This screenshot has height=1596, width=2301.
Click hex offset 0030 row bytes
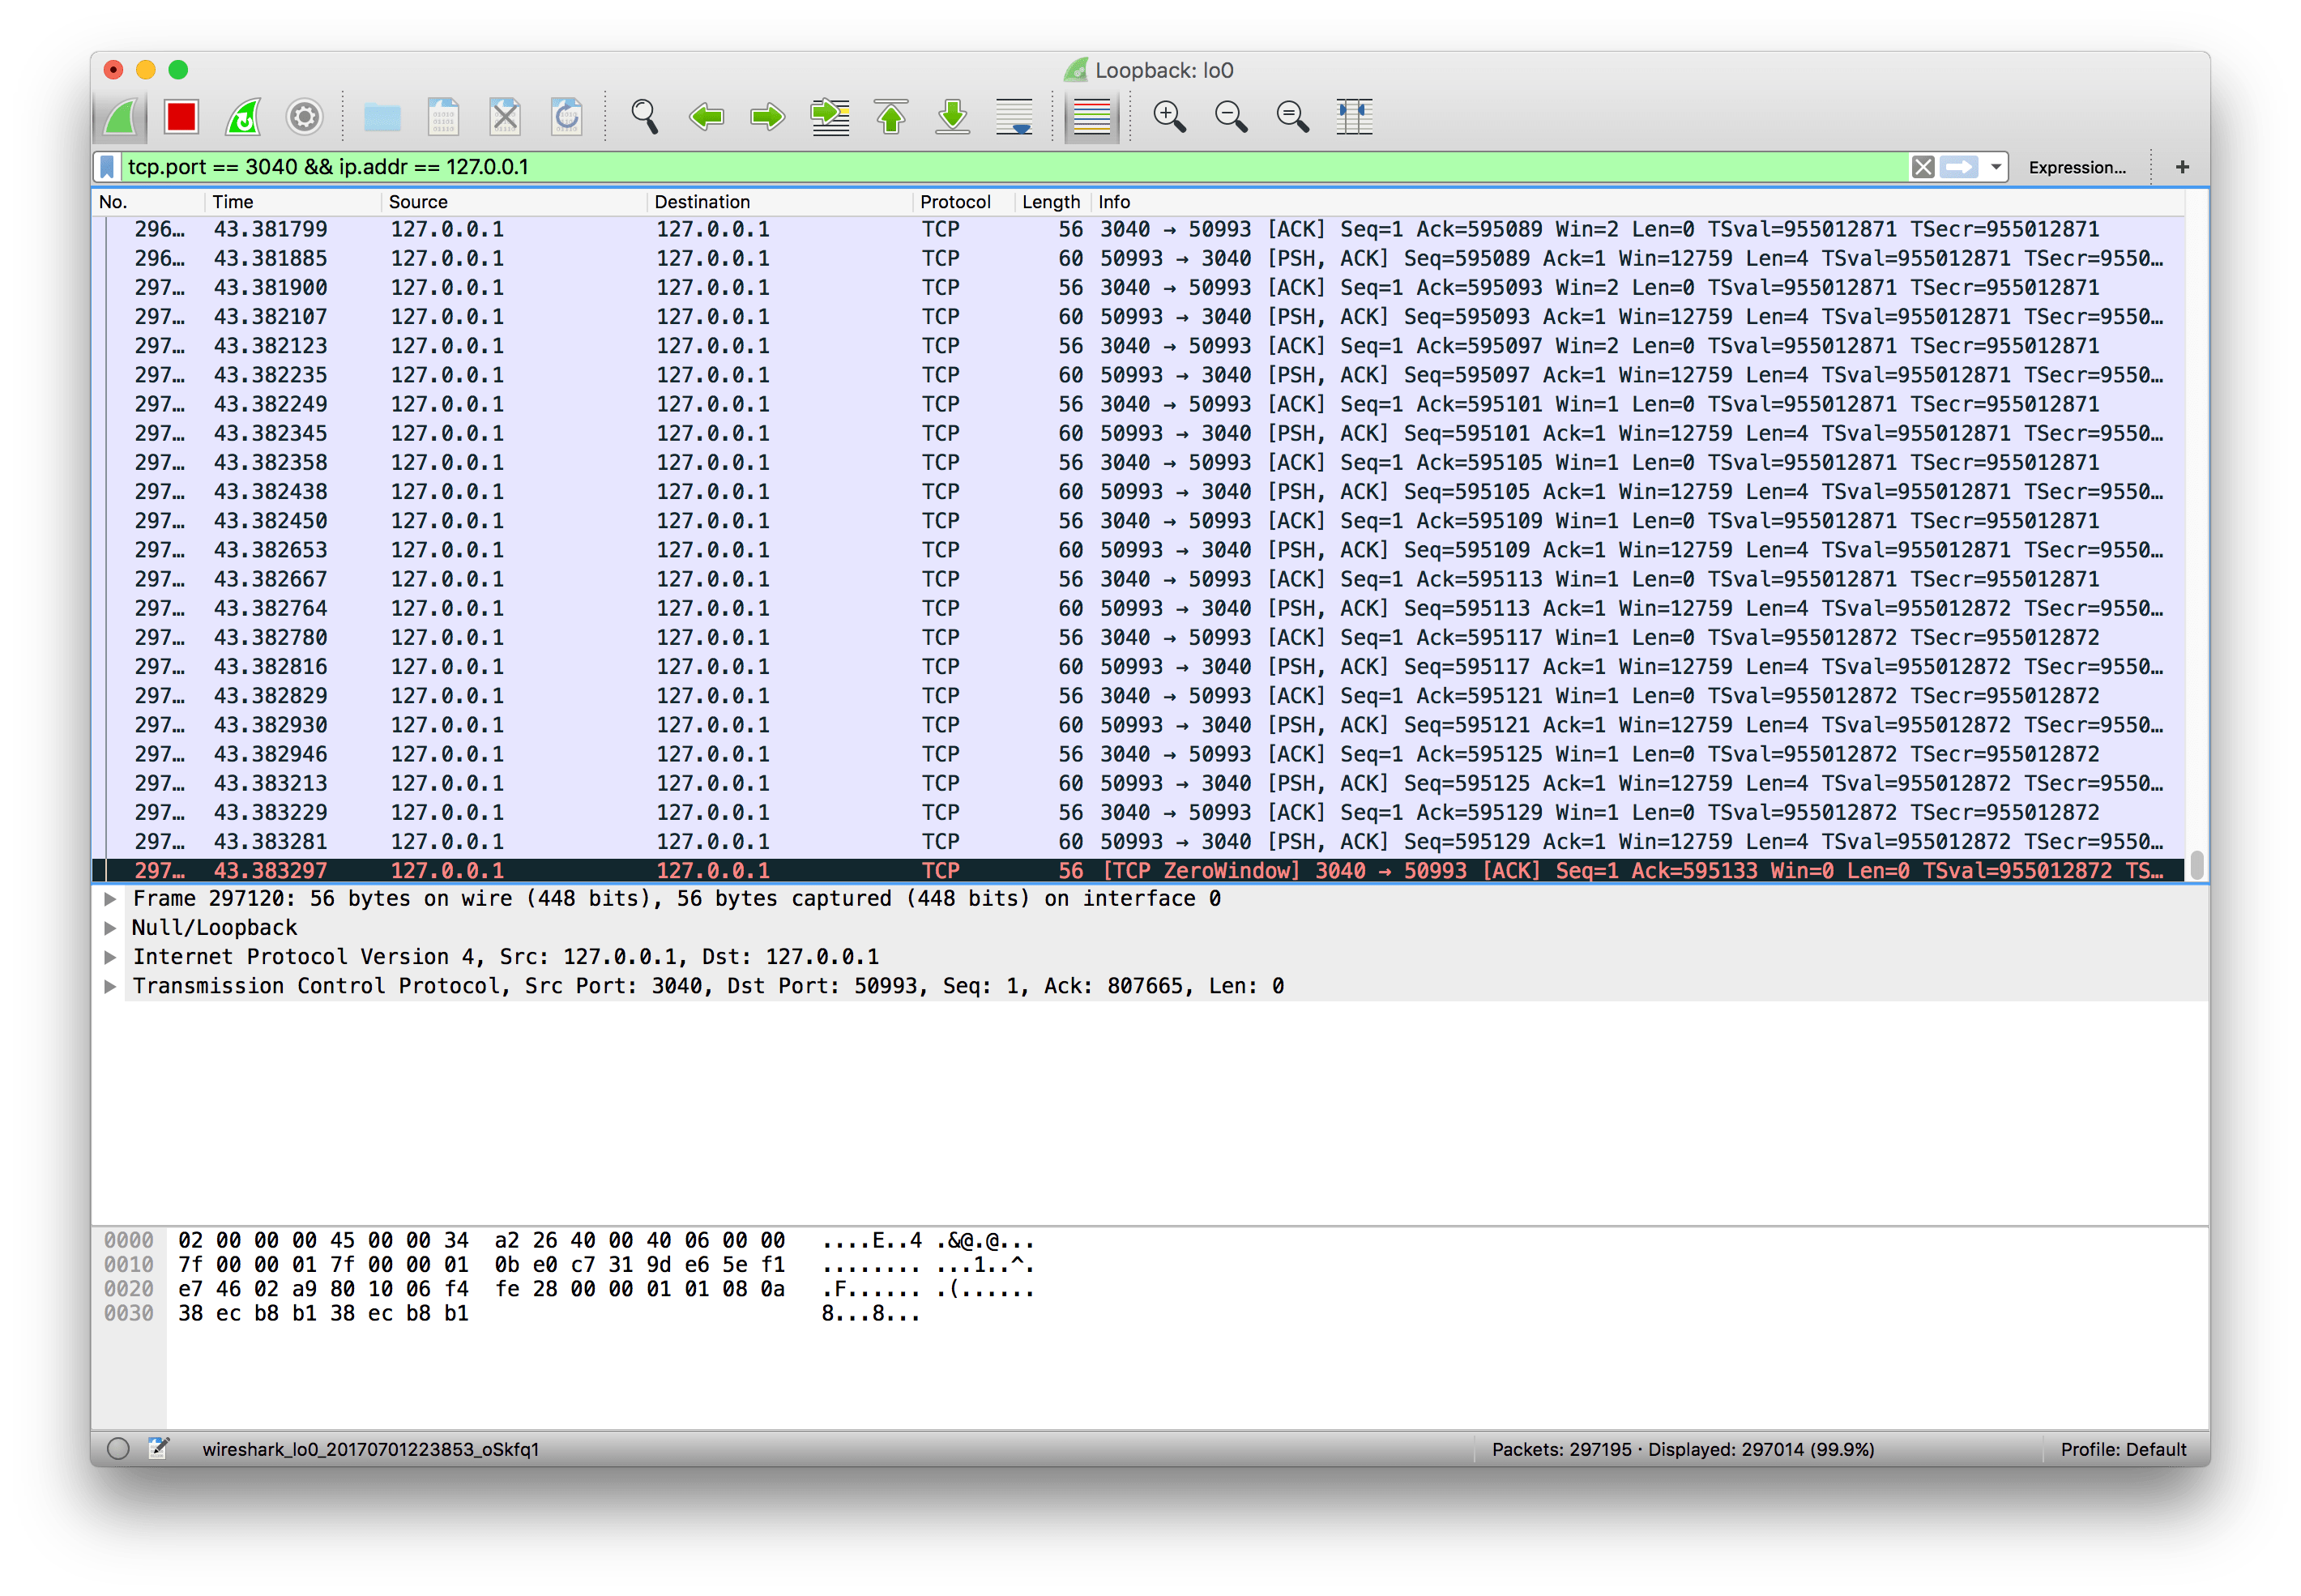(323, 1313)
